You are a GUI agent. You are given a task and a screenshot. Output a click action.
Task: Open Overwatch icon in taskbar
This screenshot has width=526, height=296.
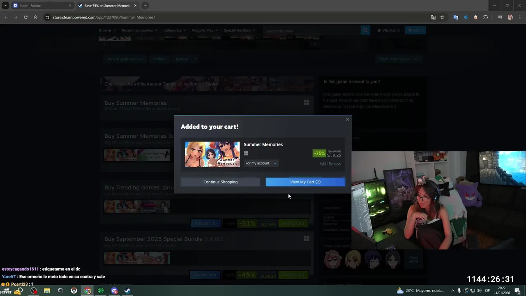coord(74,291)
